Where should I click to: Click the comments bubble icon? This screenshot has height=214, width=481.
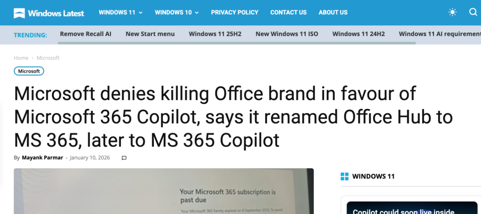124,158
